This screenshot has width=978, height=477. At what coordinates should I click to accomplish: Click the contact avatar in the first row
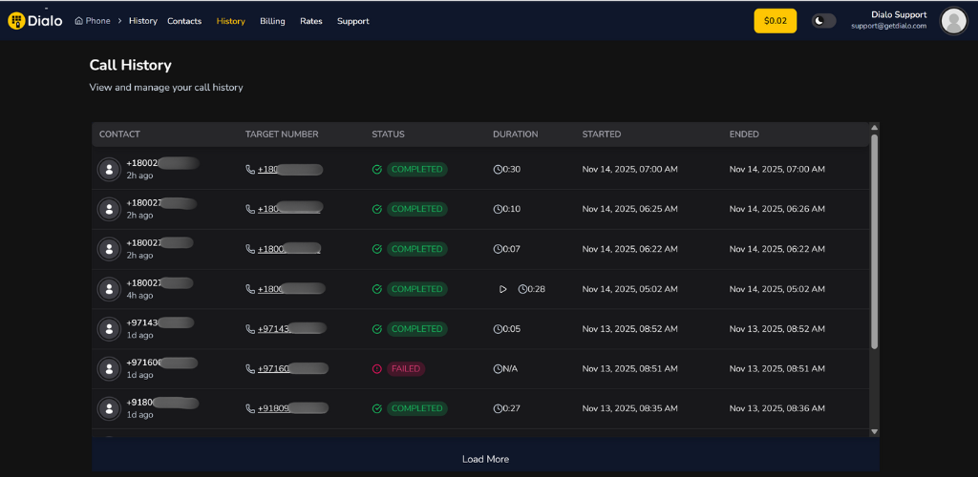pos(109,169)
